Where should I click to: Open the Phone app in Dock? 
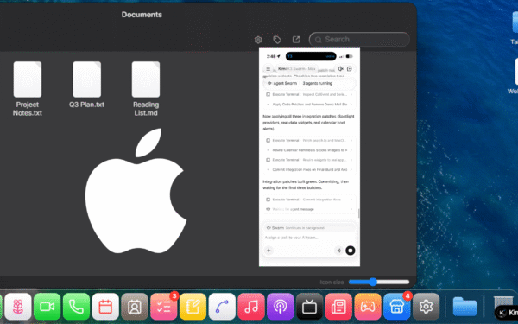click(x=76, y=307)
